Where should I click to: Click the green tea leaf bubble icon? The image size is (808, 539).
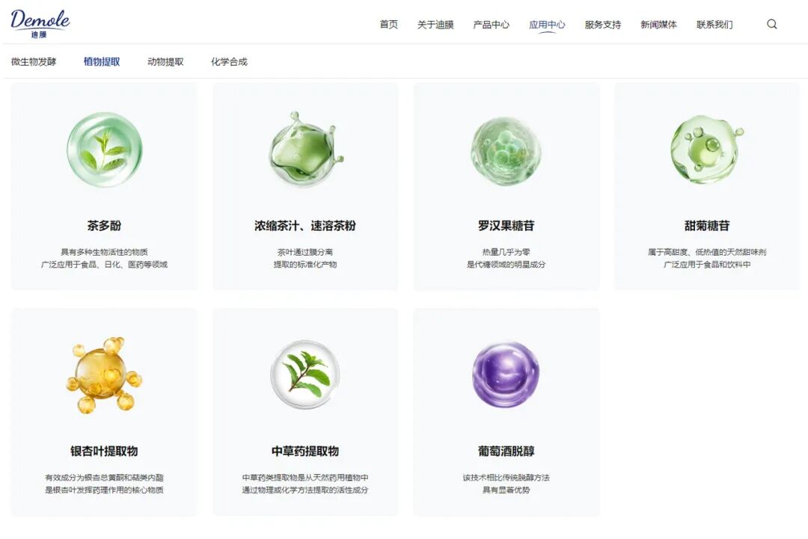click(x=104, y=150)
